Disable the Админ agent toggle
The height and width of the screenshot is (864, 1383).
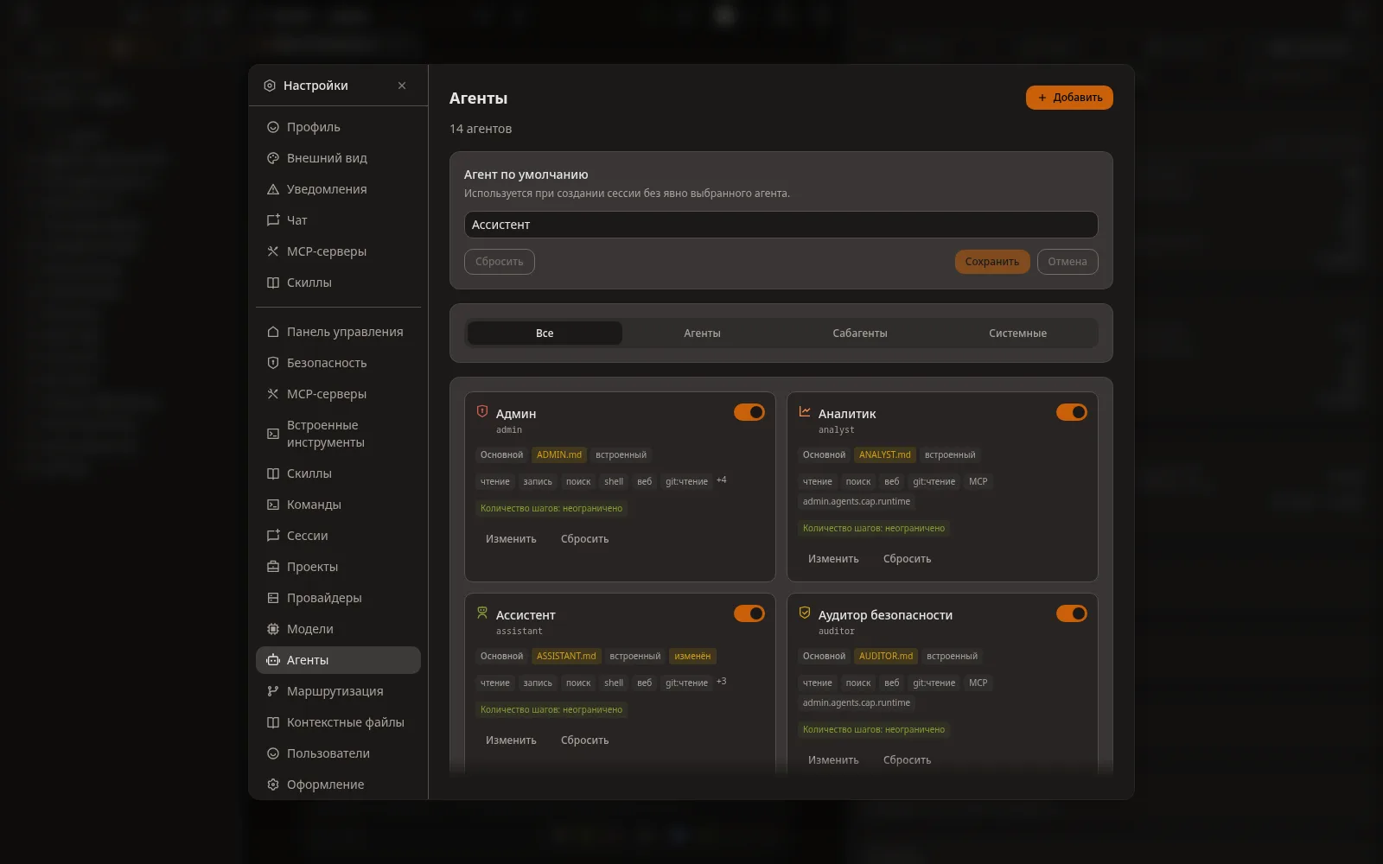coord(749,412)
